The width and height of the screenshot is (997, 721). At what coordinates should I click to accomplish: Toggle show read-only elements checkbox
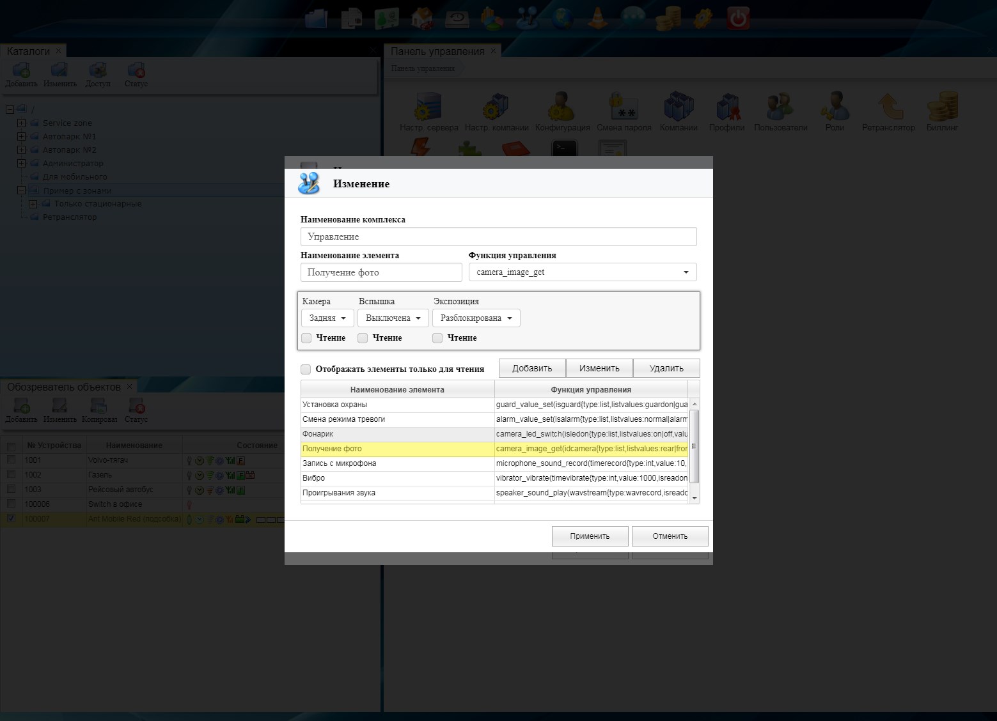click(x=306, y=369)
